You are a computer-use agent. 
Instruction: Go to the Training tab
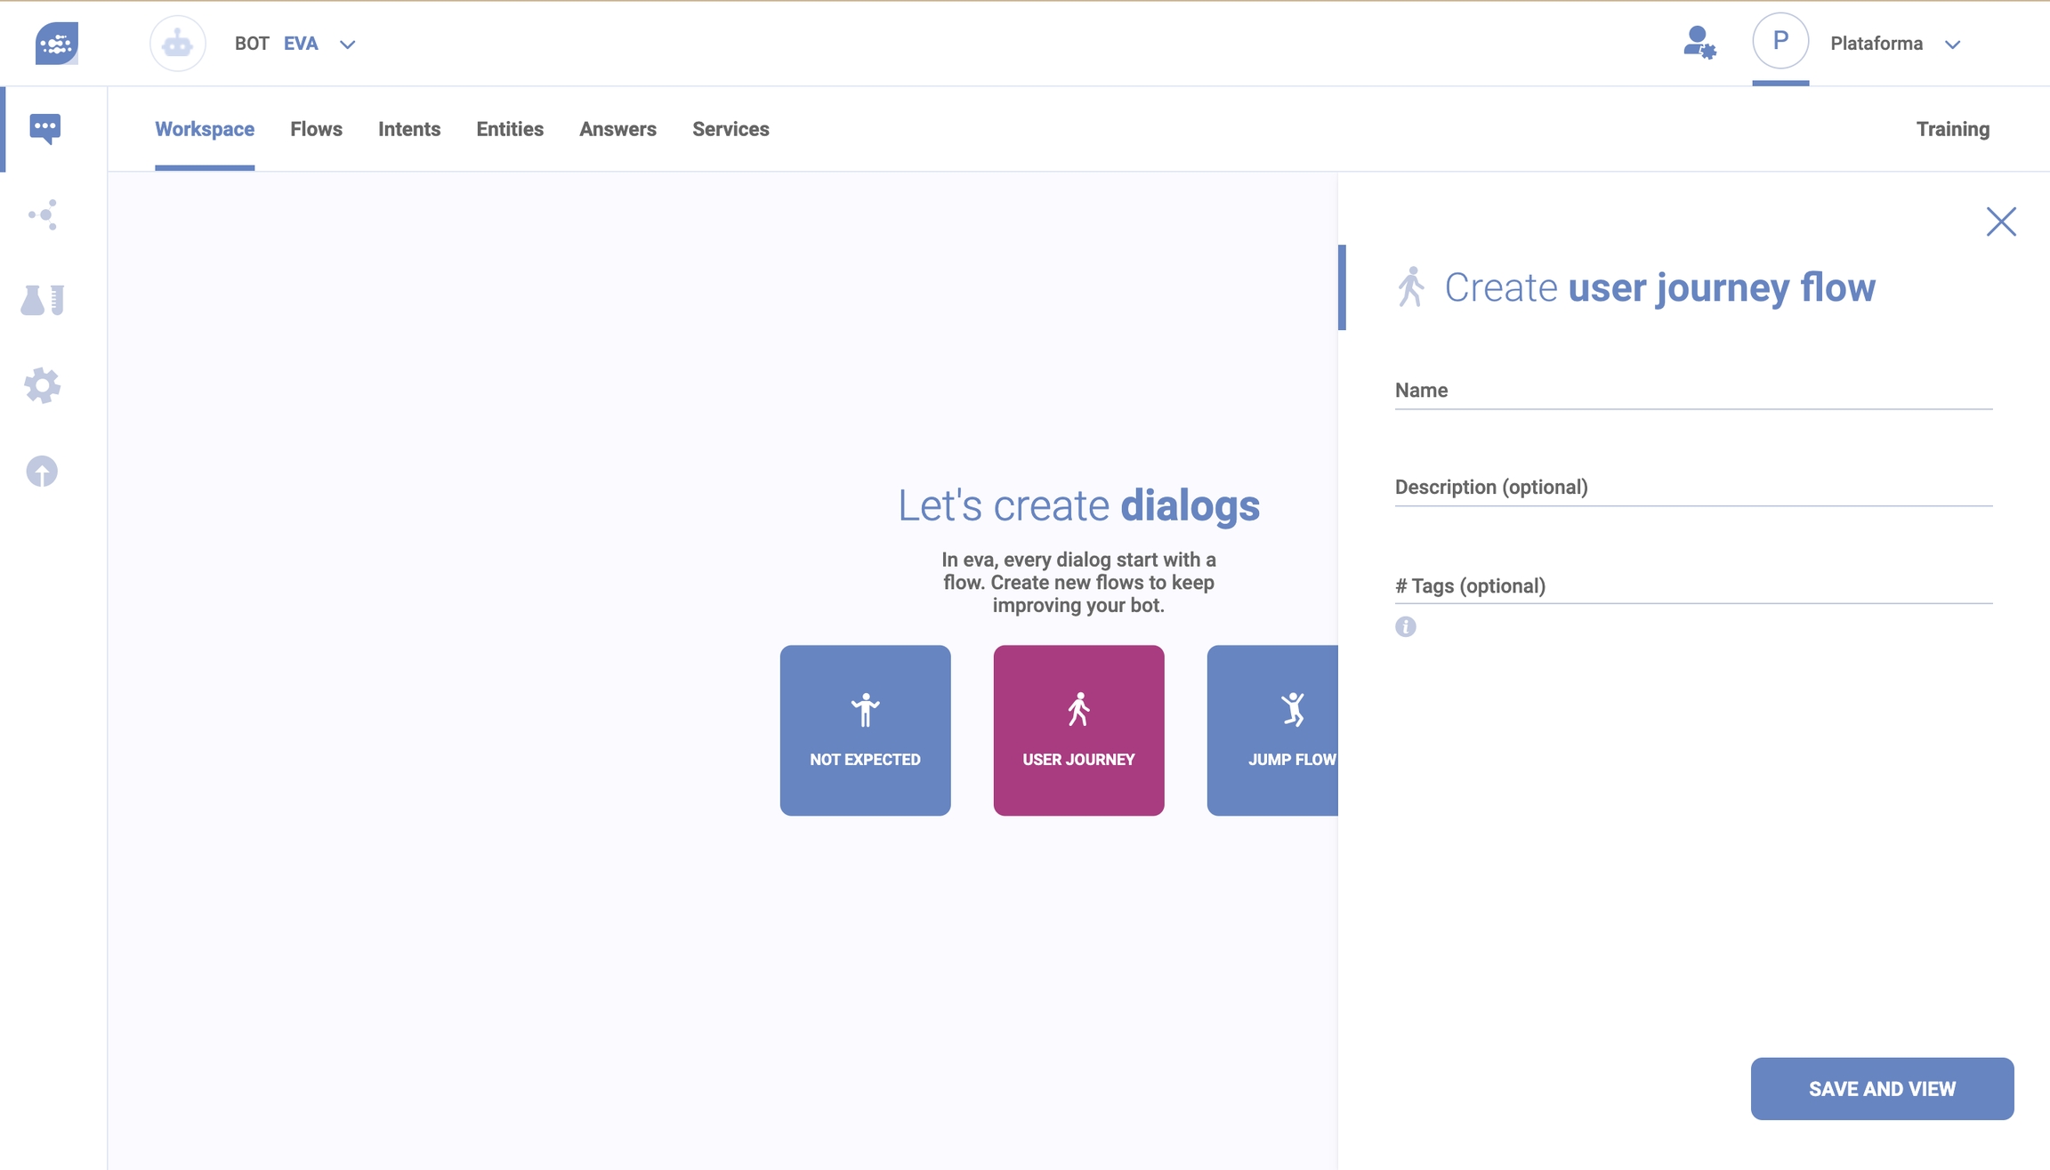(x=1952, y=129)
